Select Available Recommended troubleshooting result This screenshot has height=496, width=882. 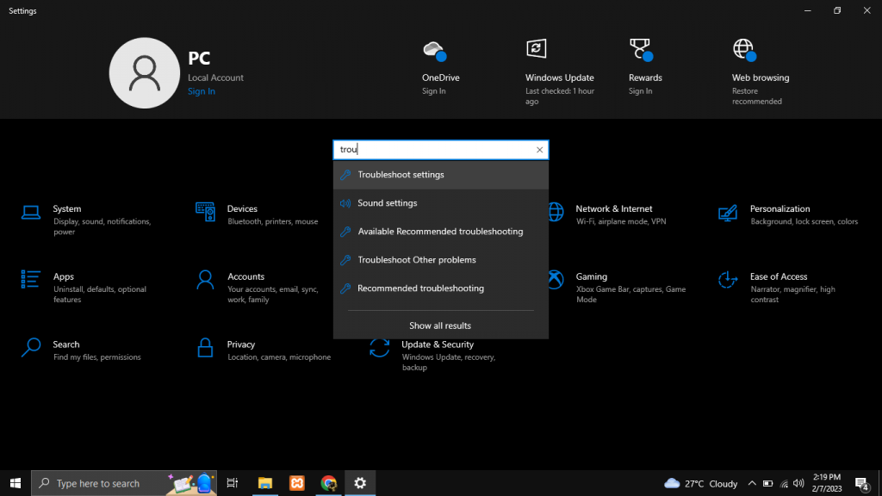440,232
